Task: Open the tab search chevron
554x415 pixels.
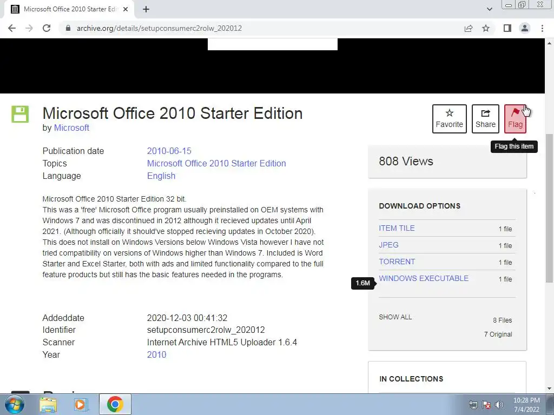Action: coord(489,9)
